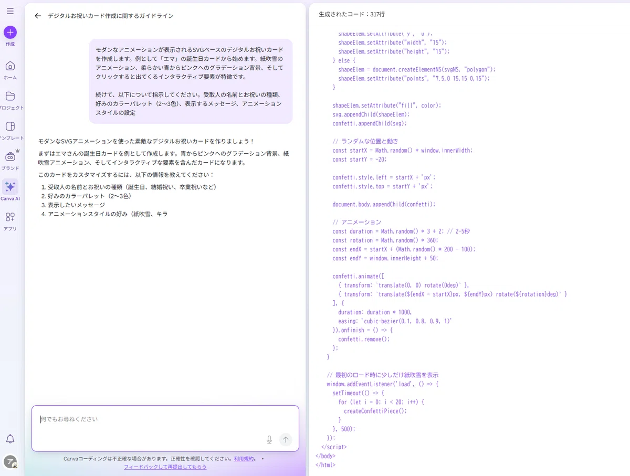Open プロジェクト folder icon in sidebar
This screenshot has width=630, height=476.
click(10, 97)
